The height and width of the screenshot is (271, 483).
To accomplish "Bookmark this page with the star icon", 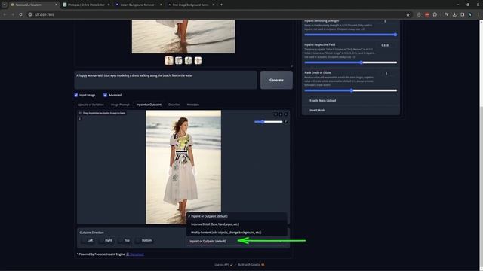I will pyautogui.click(x=408, y=14).
